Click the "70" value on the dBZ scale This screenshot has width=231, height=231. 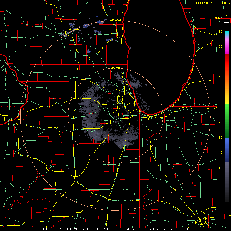[x=220, y=46]
